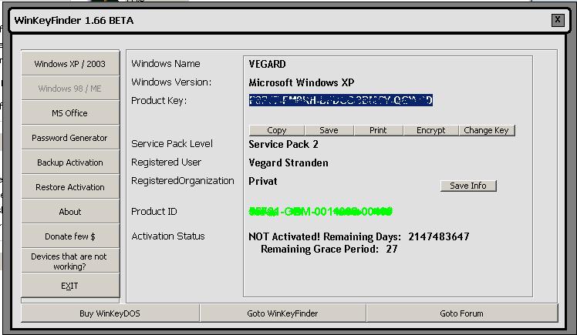Click the Service Pack Level label
This screenshot has height=335, width=577.
pos(172,143)
